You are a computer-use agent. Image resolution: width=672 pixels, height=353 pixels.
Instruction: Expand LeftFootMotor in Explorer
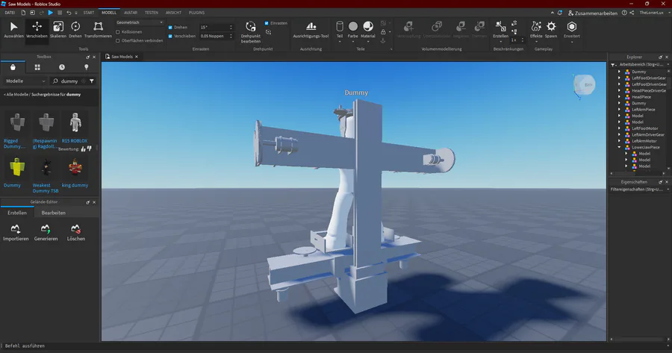[x=619, y=128]
